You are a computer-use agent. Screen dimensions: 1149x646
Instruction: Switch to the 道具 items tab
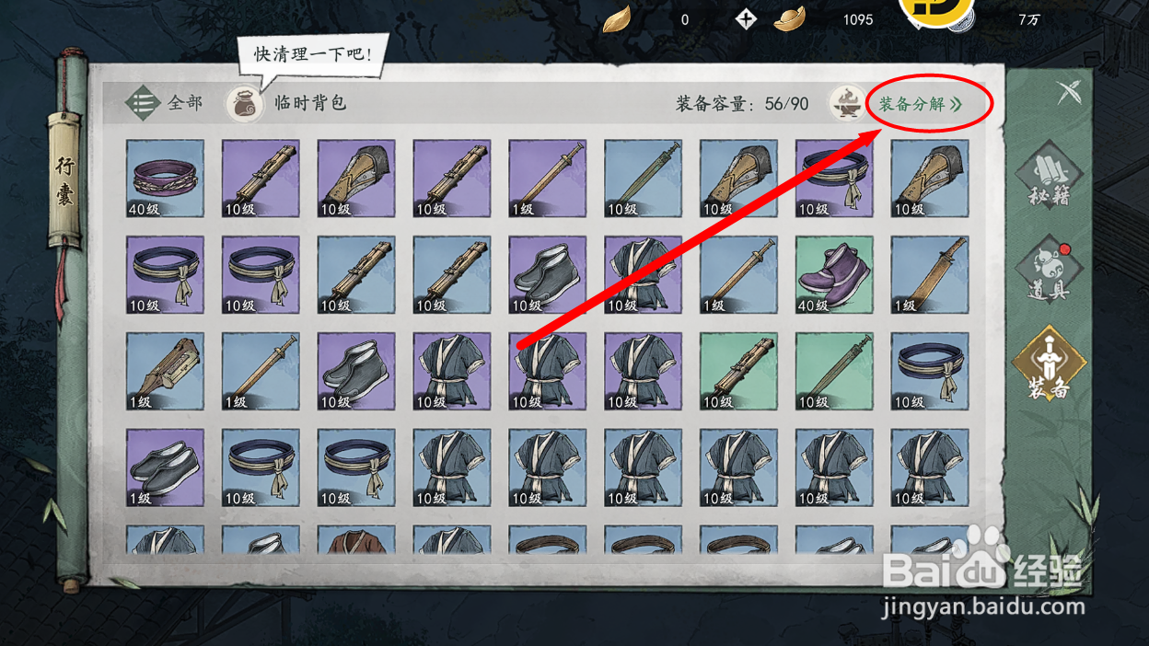(1049, 271)
